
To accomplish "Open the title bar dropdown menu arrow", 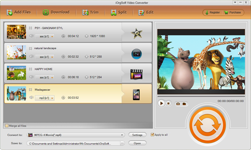I will pos(235,2).
